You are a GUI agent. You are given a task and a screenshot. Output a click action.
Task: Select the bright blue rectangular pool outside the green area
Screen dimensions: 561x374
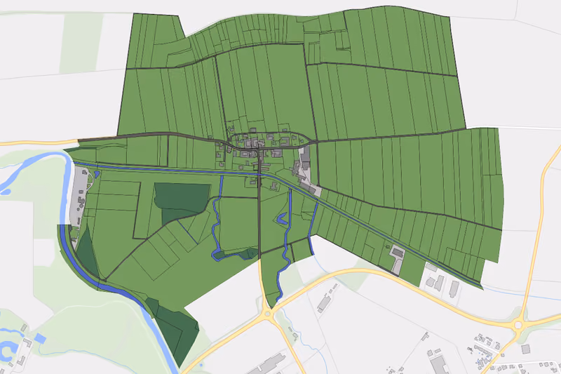pos(41,338)
